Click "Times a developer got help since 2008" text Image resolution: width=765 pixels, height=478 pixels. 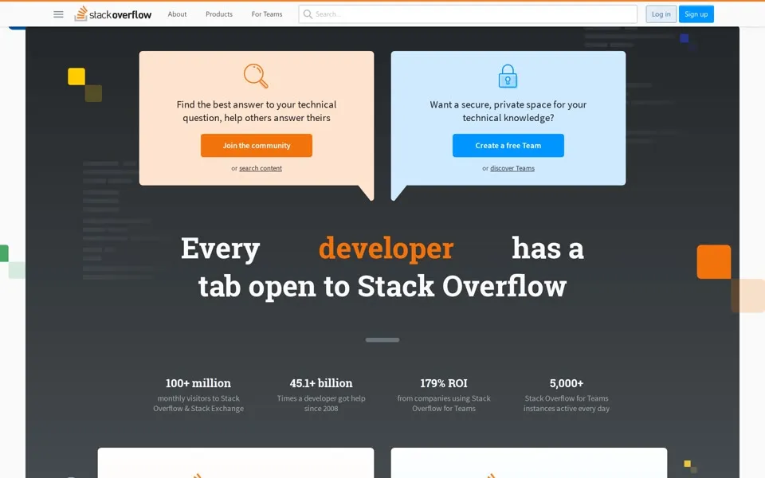click(321, 403)
